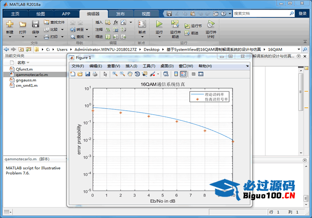This screenshot has width=312, height=218.
Task: Save the figure using the floppy icon
Action: click(x=88, y=74)
